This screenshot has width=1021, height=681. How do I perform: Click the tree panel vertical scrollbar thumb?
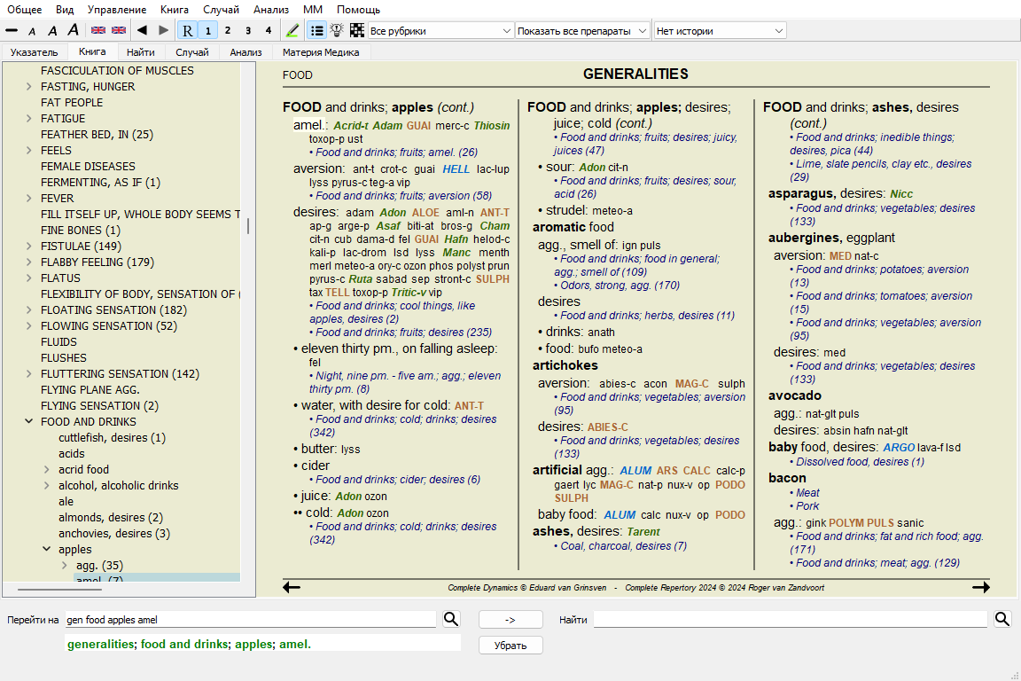click(x=248, y=226)
